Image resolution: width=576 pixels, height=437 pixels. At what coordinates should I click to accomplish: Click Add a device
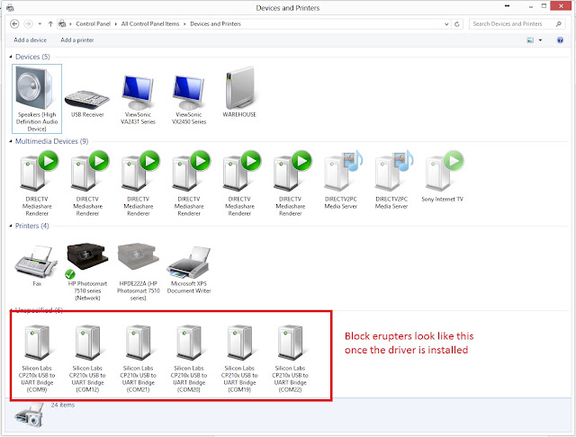(x=30, y=40)
